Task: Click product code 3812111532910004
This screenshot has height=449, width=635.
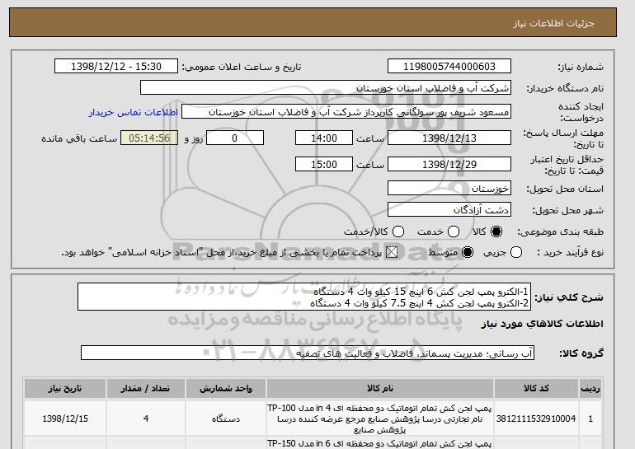Action: click(536, 419)
